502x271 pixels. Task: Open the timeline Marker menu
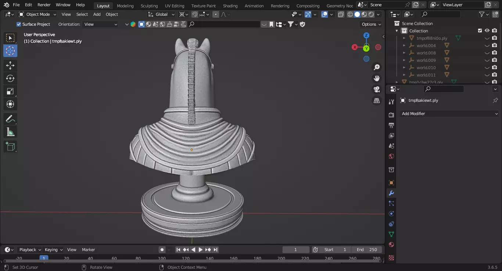coord(88,250)
